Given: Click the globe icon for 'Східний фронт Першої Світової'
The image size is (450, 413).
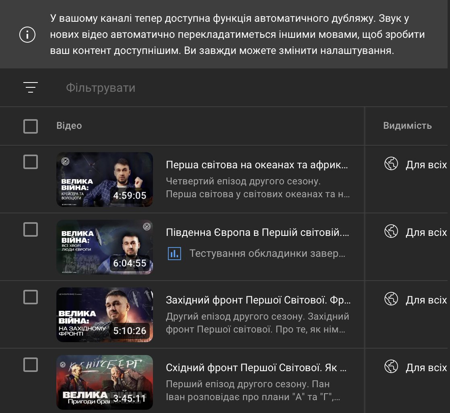Looking at the screenshot, I should 390,367.
